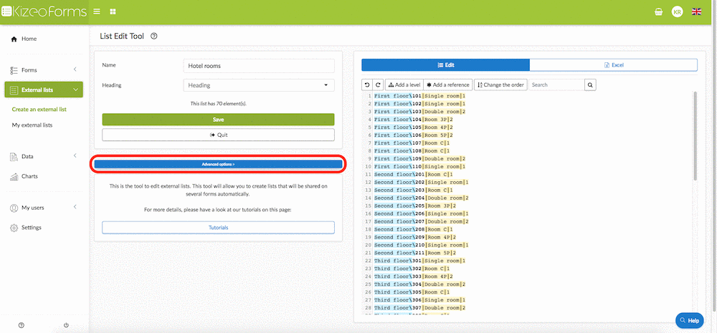
Task: Click line Second floor\209|Room 4P|2
Action: click(414, 237)
